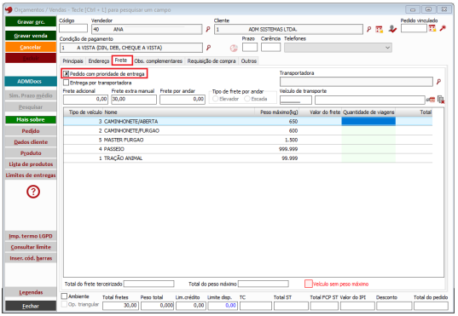Enable Entrega por transportadora checkbox
This screenshot has height=316, width=458.
[67, 83]
